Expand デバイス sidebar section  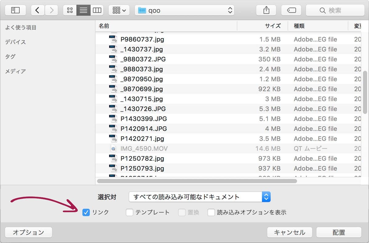tap(15, 42)
